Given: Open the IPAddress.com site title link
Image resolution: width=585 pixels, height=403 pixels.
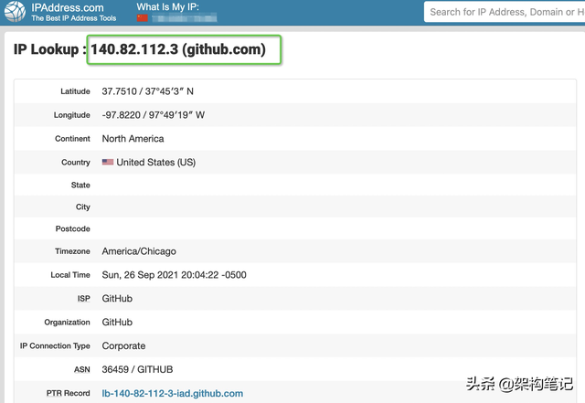Looking at the screenshot, I should 68,7.
